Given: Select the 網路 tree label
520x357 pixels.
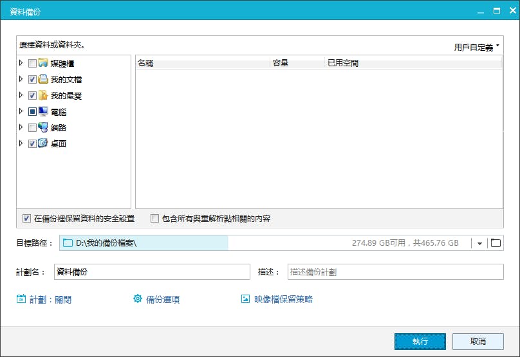Looking at the screenshot, I should coord(59,127).
